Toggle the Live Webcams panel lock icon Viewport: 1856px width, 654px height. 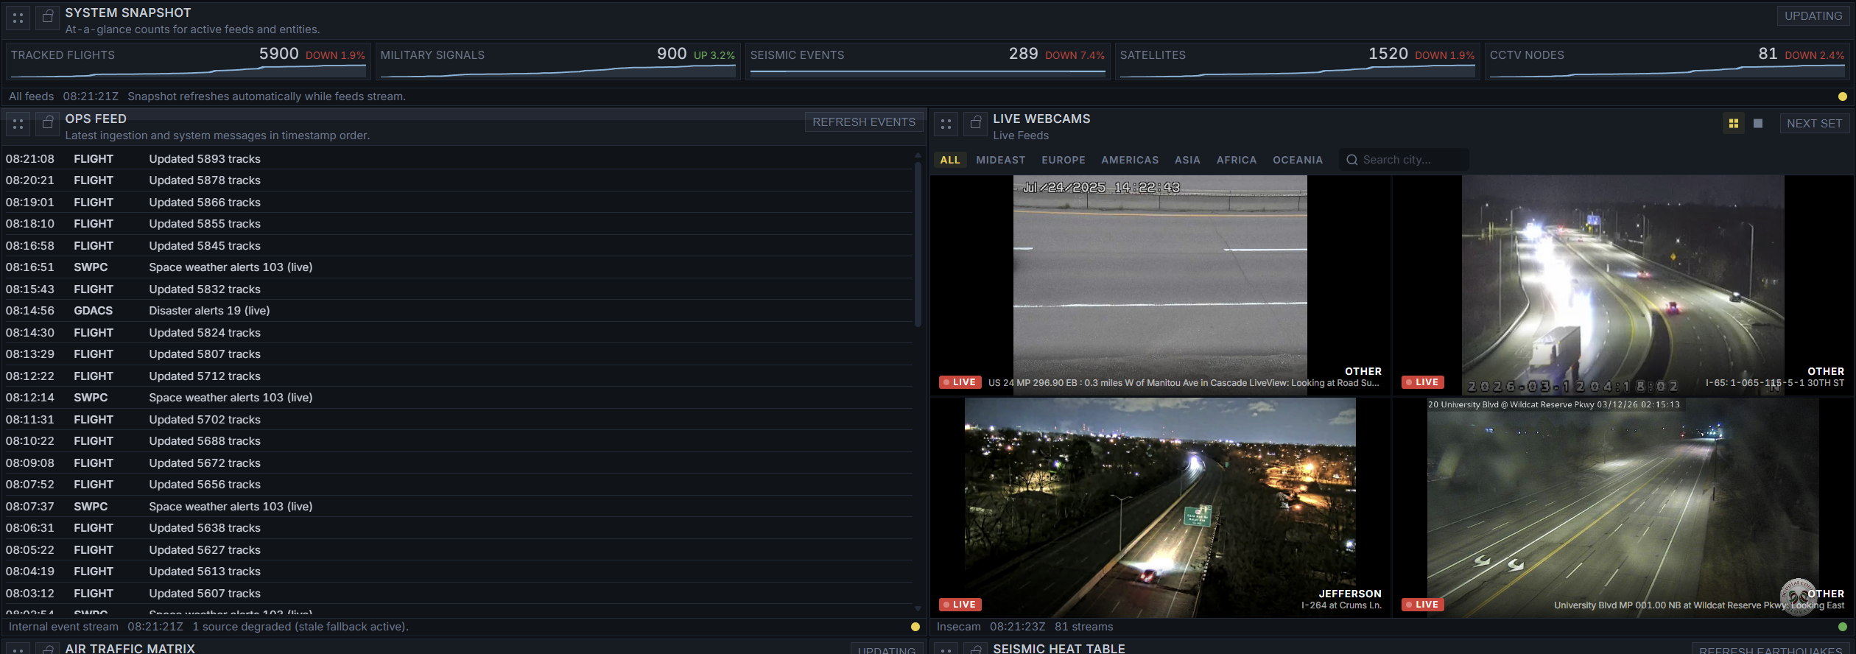click(x=976, y=122)
